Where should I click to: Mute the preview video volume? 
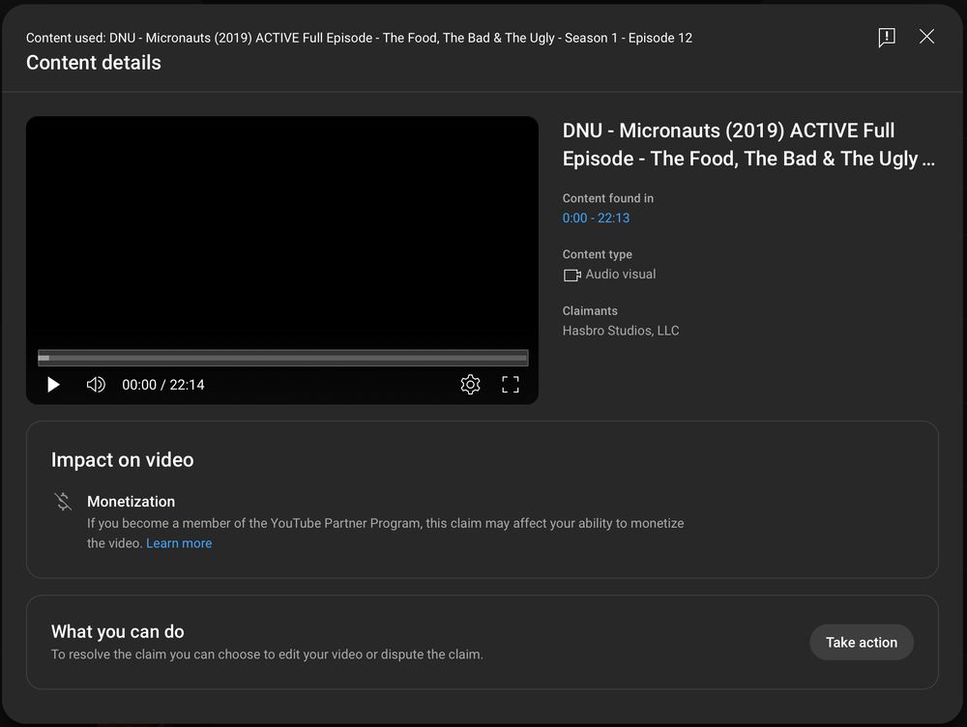[x=96, y=385]
